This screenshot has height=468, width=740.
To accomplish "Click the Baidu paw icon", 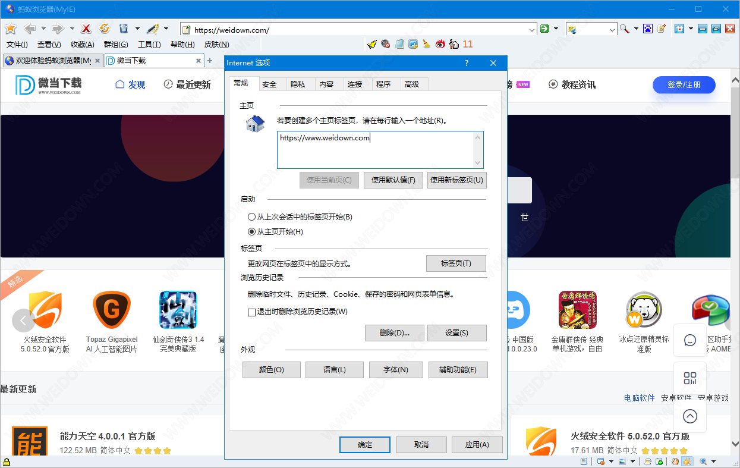I will [x=648, y=29].
